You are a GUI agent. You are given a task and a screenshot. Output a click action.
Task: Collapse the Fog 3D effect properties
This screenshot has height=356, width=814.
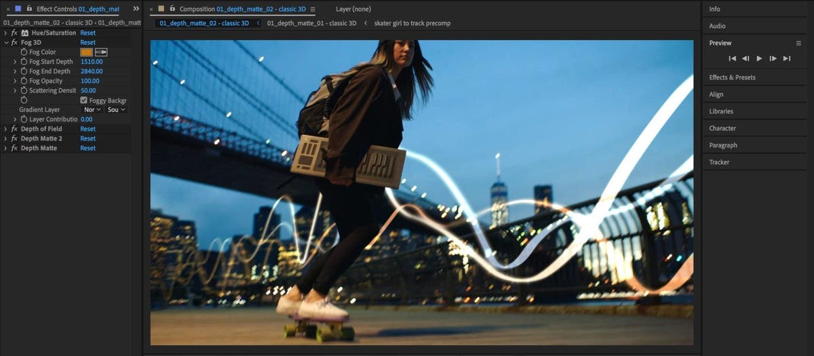(x=5, y=42)
